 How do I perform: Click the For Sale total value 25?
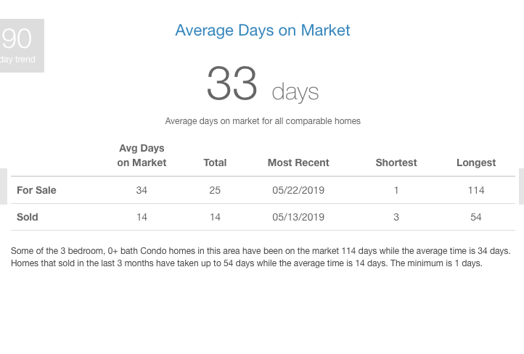click(215, 190)
